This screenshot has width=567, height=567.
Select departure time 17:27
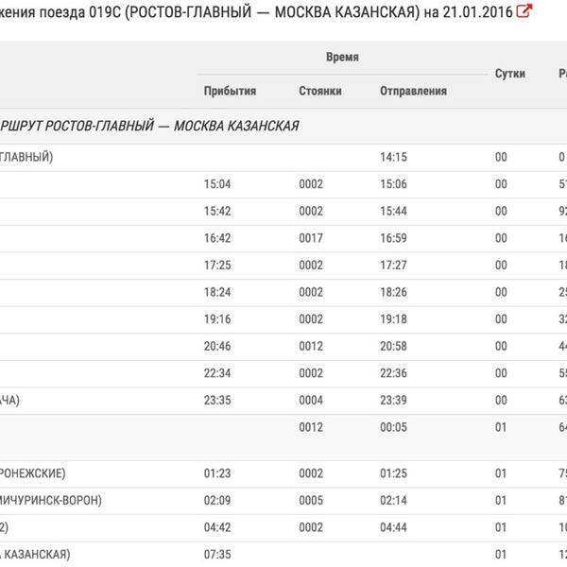[x=393, y=265]
